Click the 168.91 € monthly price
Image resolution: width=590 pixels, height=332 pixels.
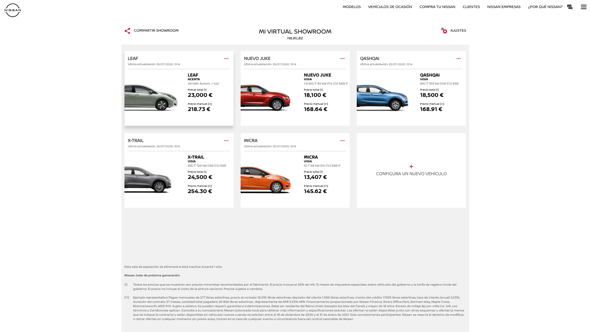(431, 109)
